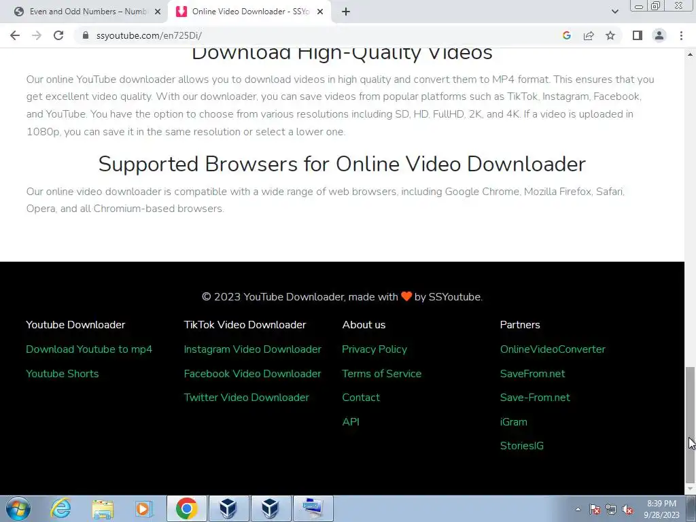This screenshot has height=522, width=696.
Task: Click the scrollbar up arrow
Action: 690,54
